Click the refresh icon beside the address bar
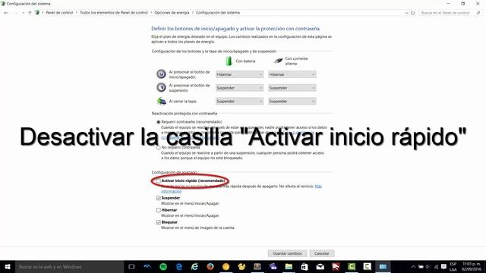The image size is (486, 273). point(413,13)
